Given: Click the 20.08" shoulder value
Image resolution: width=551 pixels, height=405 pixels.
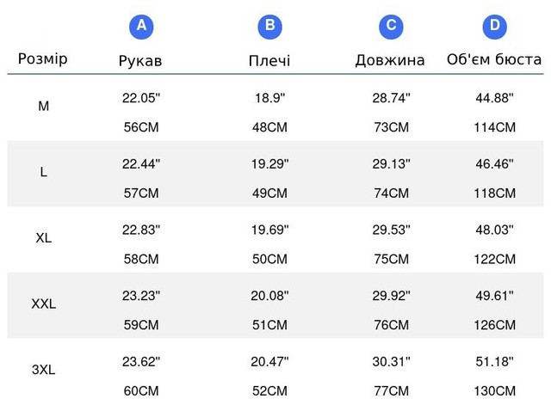Looking at the screenshot, I should 269,296.
